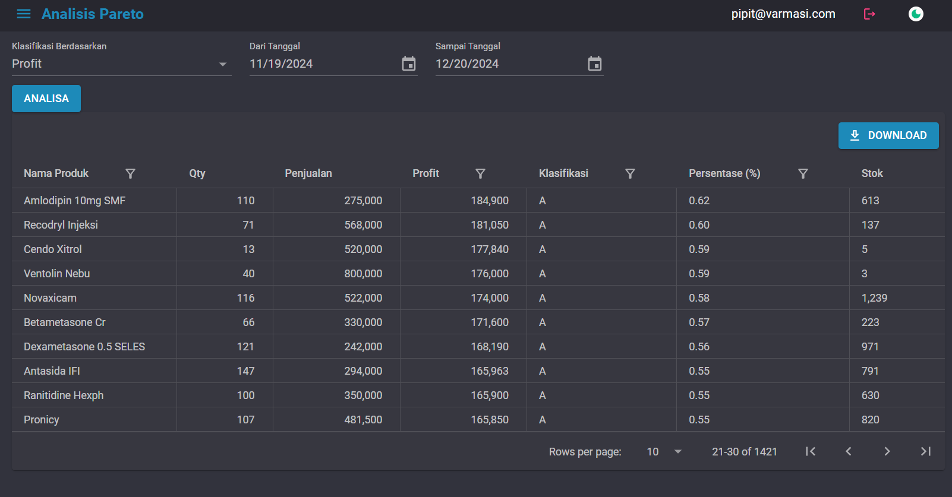The width and height of the screenshot is (952, 497).
Task: Click the 184,900 profit value
Action: (x=490, y=201)
